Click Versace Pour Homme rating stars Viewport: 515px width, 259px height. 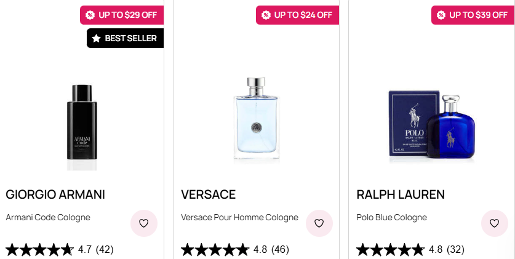point(215,250)
